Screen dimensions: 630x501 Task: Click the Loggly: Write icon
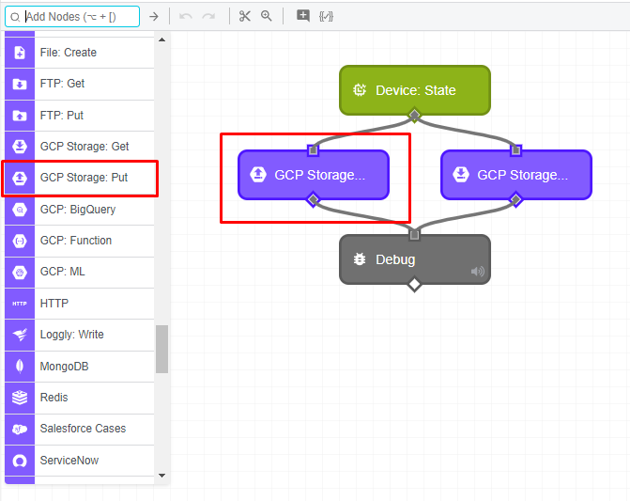pyautogui.click(x=20, y=335)
